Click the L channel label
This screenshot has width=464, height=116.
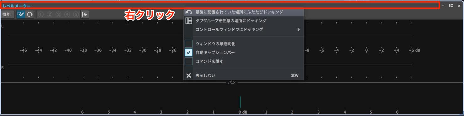[3, 26]
